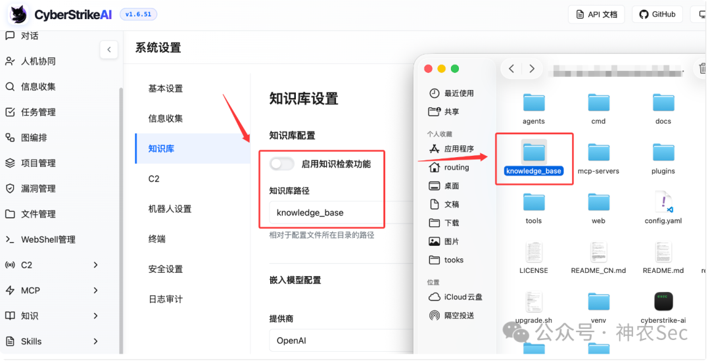Select 日志审计 settings tab
This screenshot has height=361, width=710.
(166, 299)
